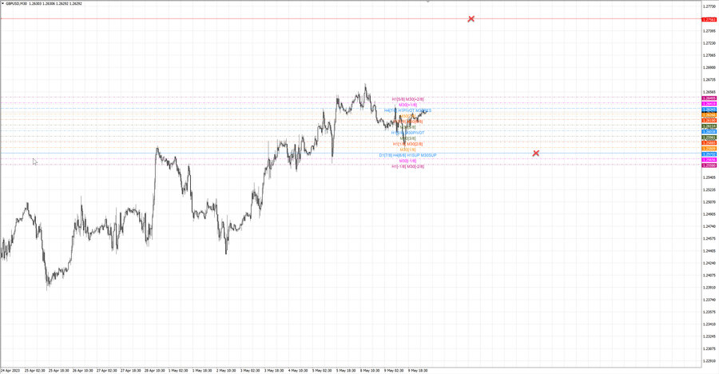Click the H1[5/8] M30[+2/8] level label
719x374 pixels.
tap(407, 98)
